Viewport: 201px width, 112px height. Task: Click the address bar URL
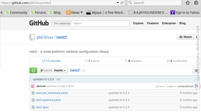coord(26,3)
